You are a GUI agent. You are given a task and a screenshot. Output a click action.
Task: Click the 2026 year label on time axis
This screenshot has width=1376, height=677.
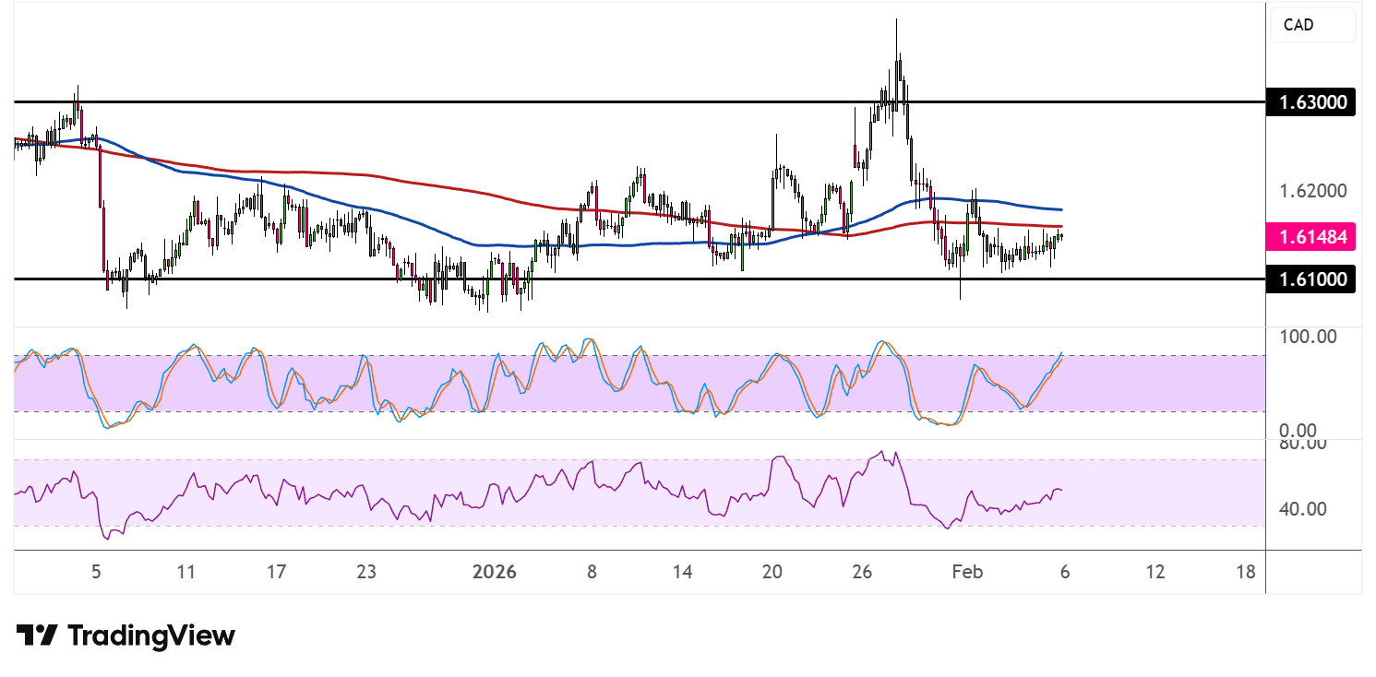pyautogui.click(x=494, y=572)
